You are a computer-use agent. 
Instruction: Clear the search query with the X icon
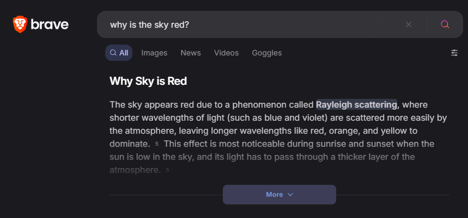point(409,24)
